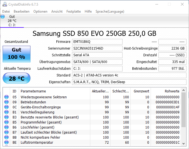Click the Standard field ACS-2
This screenshot has width=189, height=149.
129,75
